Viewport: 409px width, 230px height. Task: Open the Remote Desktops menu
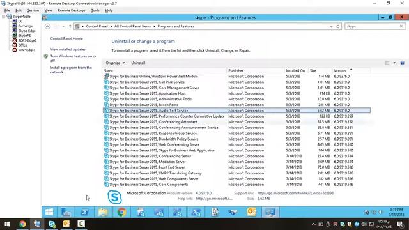click(x=72, y=10)
